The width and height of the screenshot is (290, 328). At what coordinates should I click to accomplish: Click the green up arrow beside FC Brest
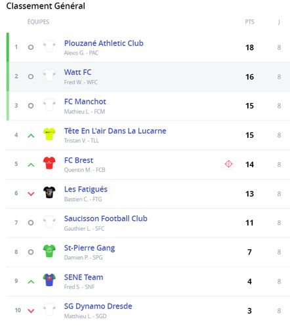tap(31, 165)
